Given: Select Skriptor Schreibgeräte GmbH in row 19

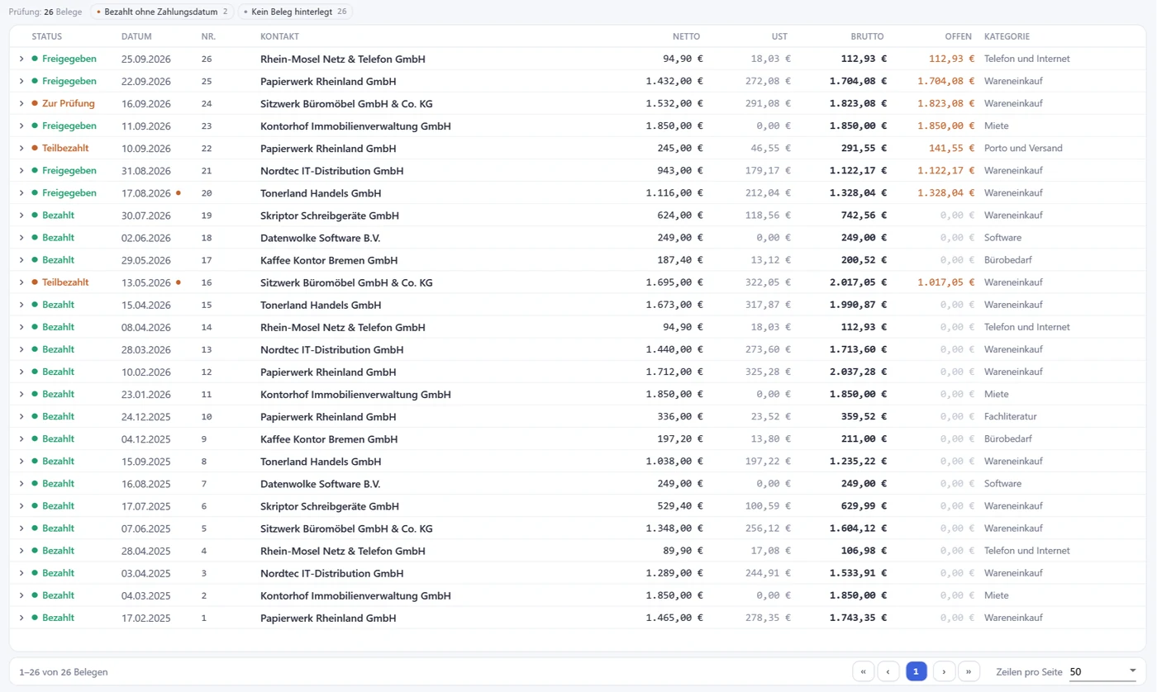Looking at the screenshot, I should (x=330, y=216).
